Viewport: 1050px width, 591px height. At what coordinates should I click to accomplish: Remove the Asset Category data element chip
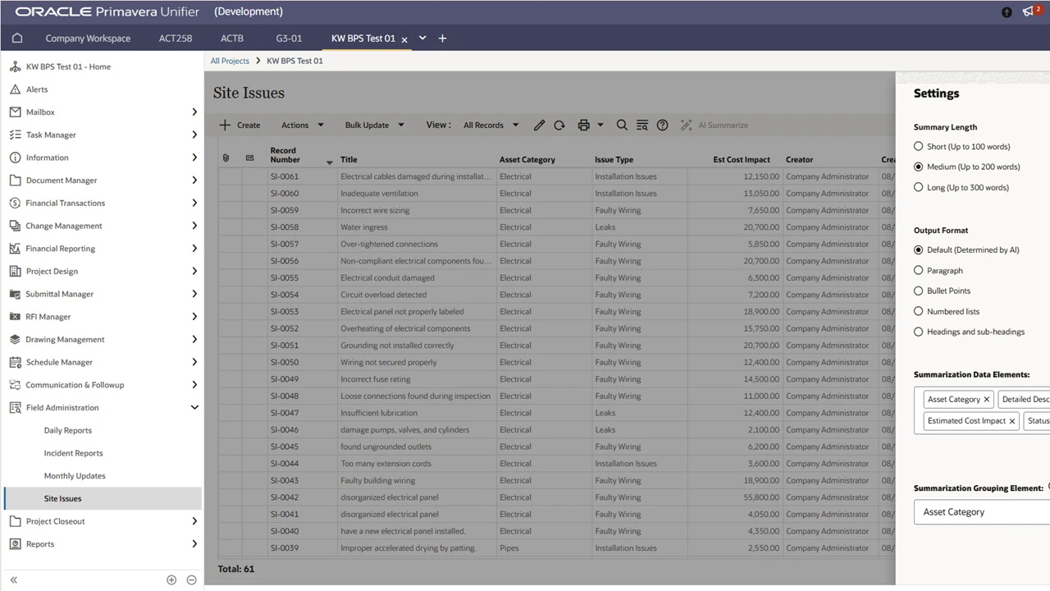pos(987,399)
